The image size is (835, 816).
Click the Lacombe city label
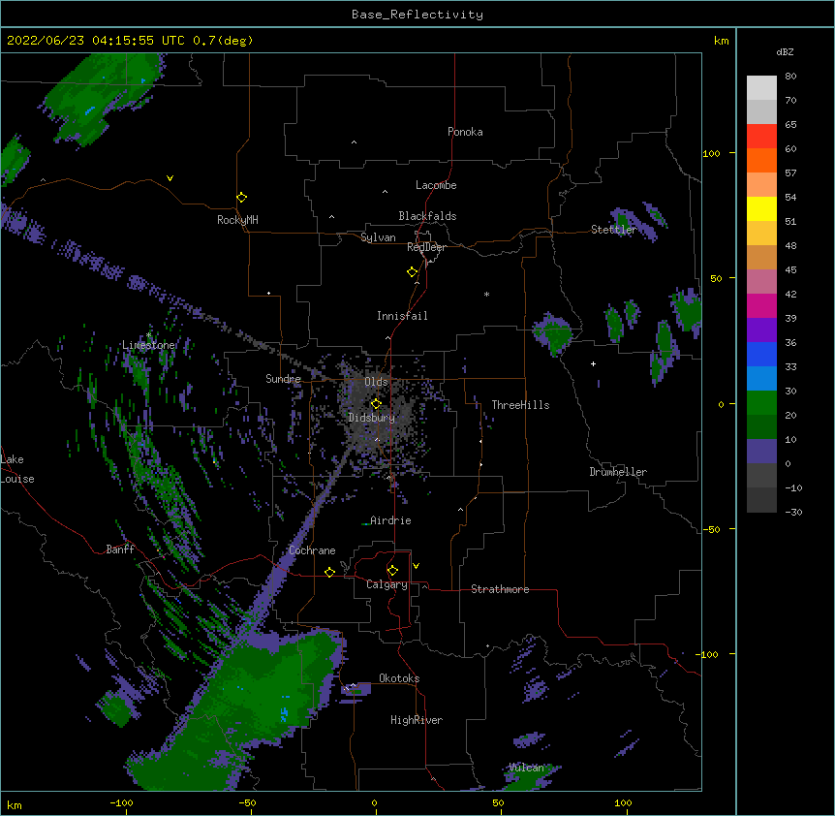click(x=436, y=185)
